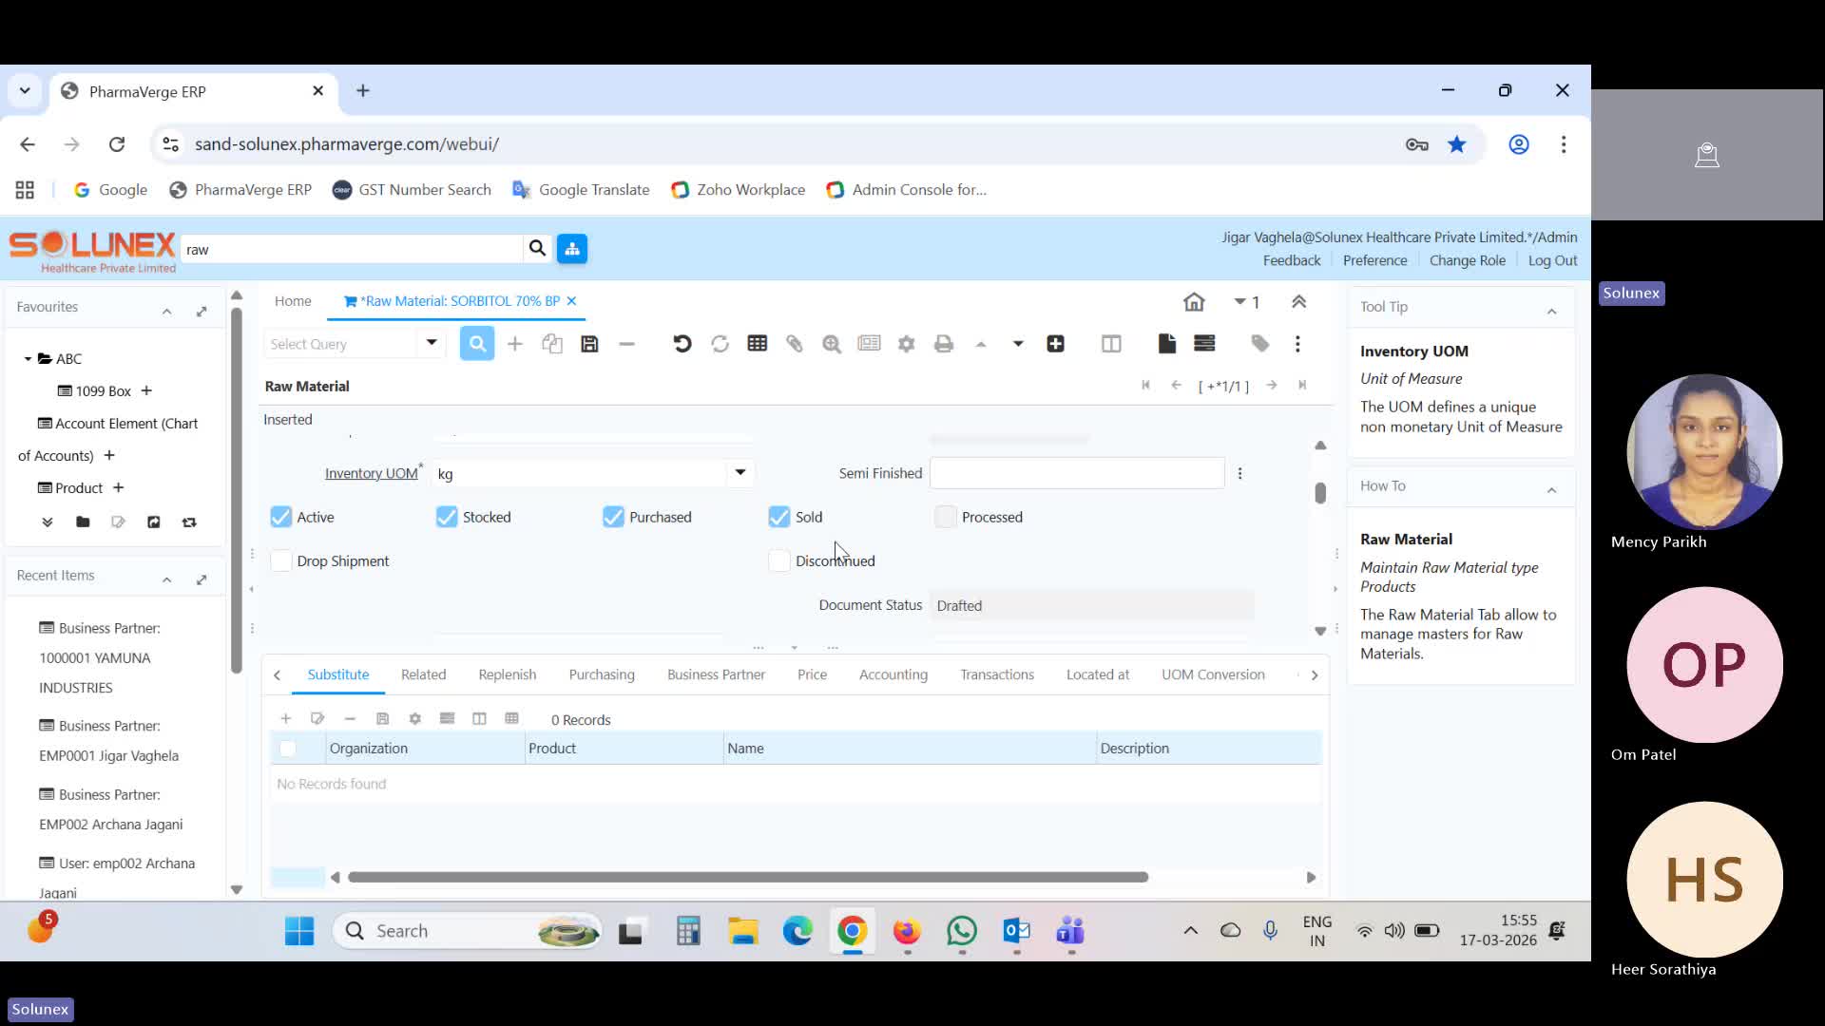Collapse the Tool Tip panel

1551,310
